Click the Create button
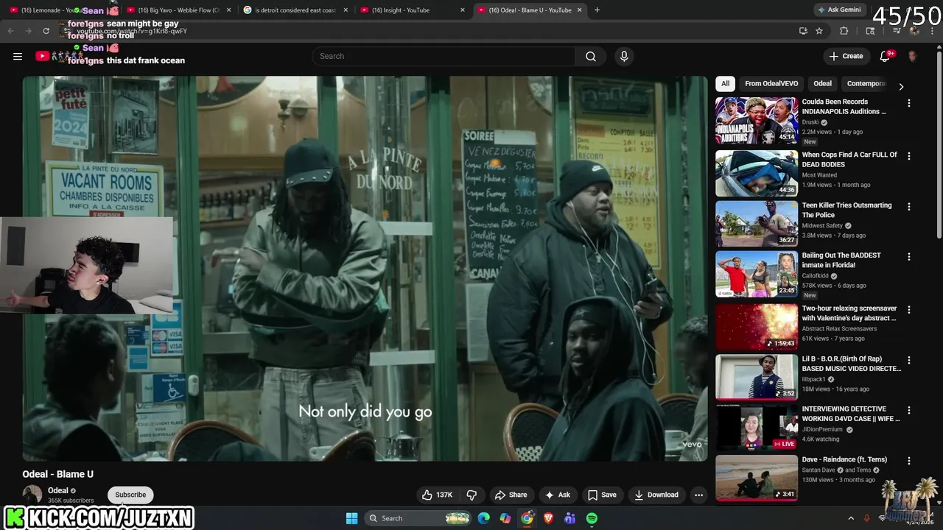 coord(846,56)
